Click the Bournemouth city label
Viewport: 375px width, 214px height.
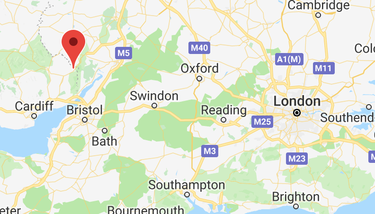(146, 210)
